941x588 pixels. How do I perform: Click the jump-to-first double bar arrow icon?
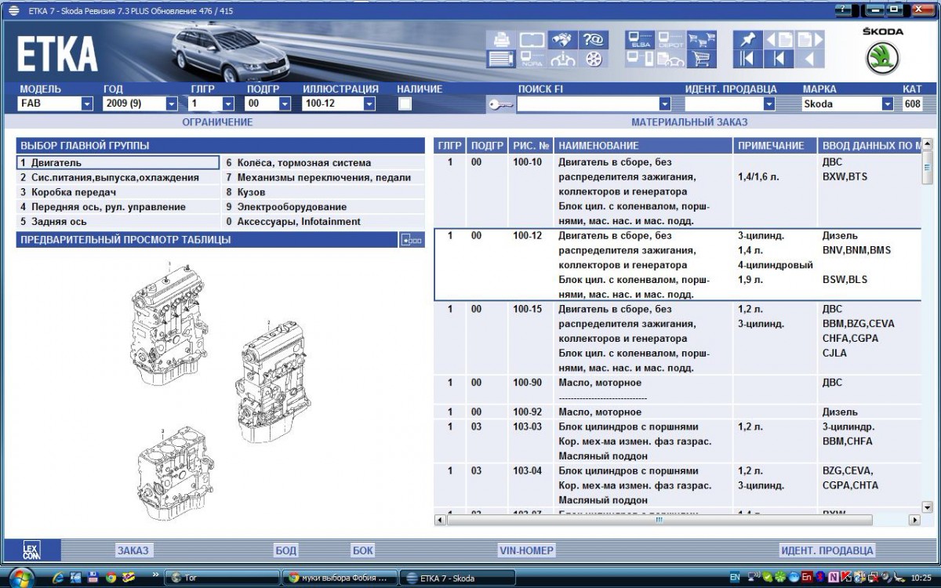(747, 59)
